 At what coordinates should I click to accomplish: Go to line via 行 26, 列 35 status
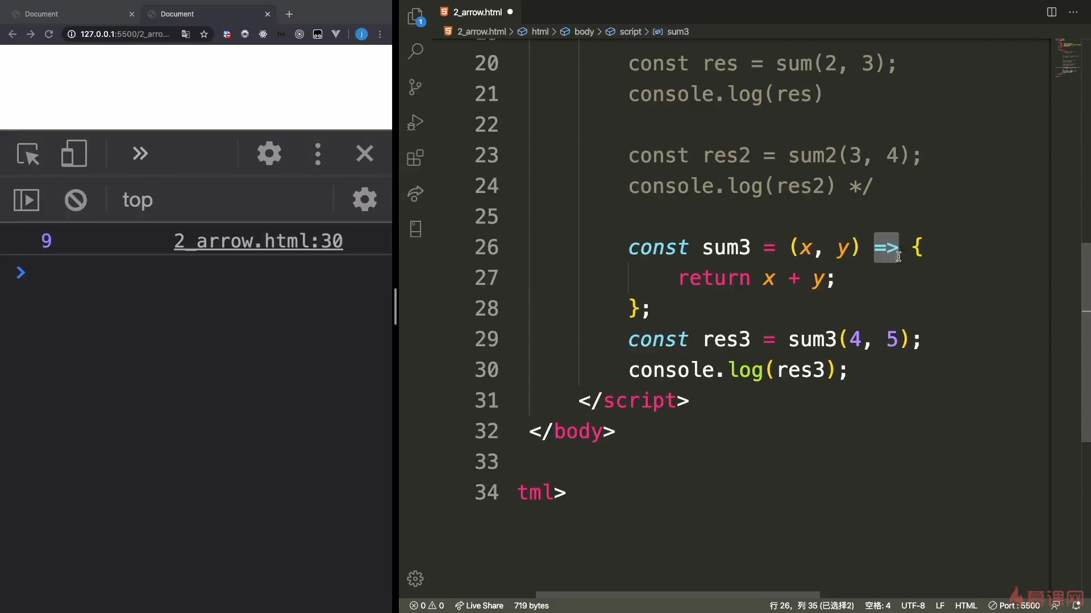811,606
